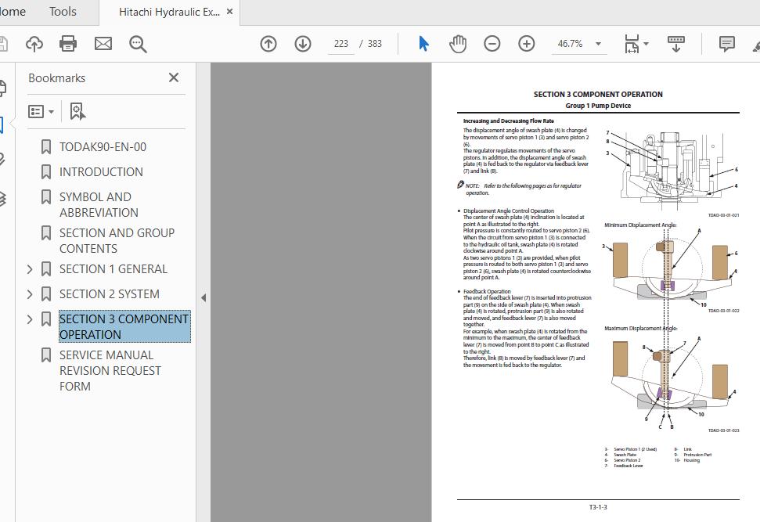Click the page number field showing 223
The height and width of the screenshot is (522, 760).
(x=340, y=44)
